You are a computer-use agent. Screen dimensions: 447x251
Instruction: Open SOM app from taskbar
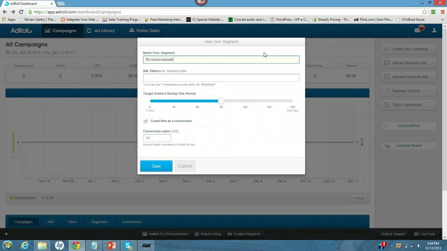coord(146,245)
